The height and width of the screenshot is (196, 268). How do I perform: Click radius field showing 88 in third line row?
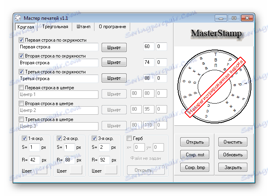149,78
